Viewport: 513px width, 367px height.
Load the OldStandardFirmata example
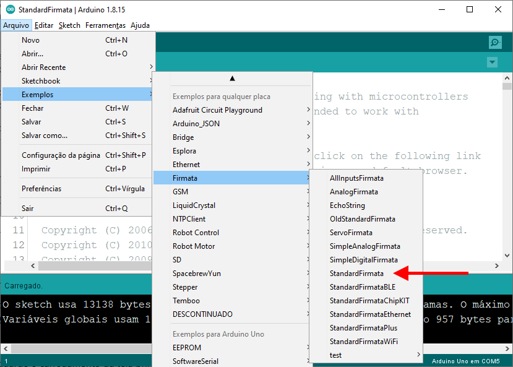pos(366,219)
